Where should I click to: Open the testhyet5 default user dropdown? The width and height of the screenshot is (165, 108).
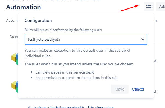(x=86, y=39)
